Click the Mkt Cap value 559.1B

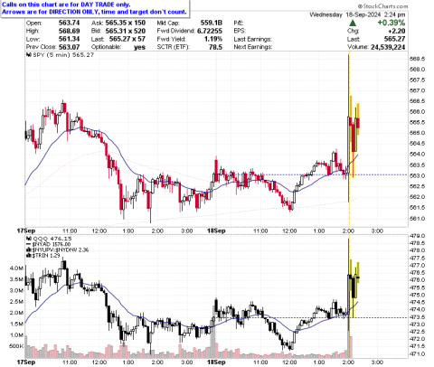click(x=212, y=23)
